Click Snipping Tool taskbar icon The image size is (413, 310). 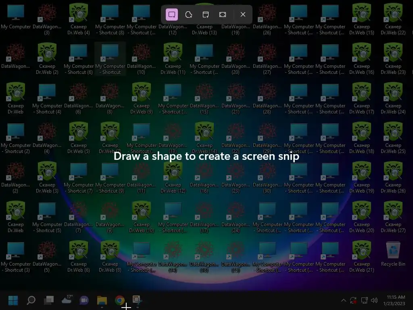tap(137, 300)
